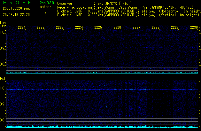Click time marker 2225
This screenshot has width=201, height=131.
[x=98, y=27]
